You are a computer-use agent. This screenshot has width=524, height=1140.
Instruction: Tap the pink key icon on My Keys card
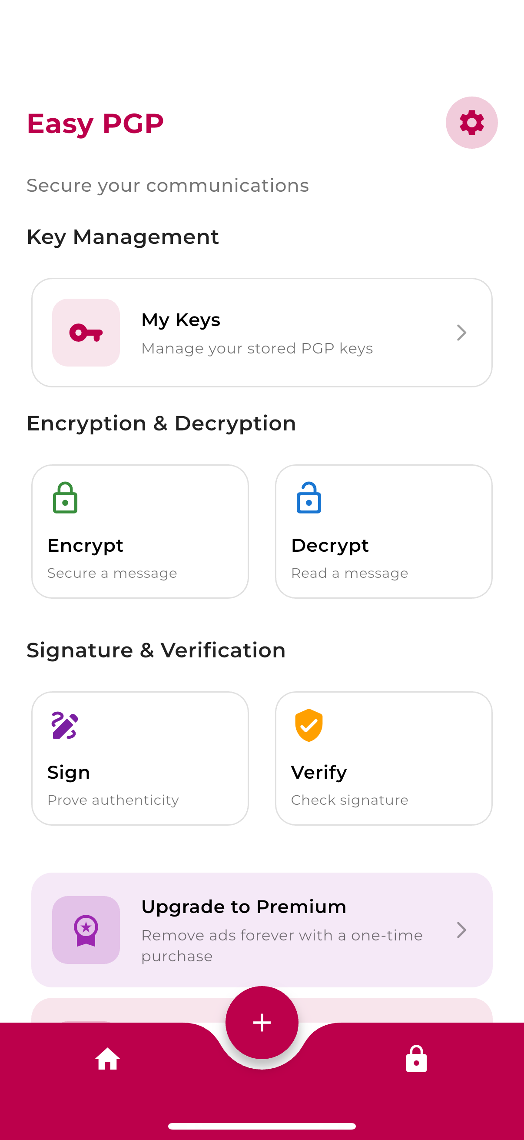coord(86,332)
